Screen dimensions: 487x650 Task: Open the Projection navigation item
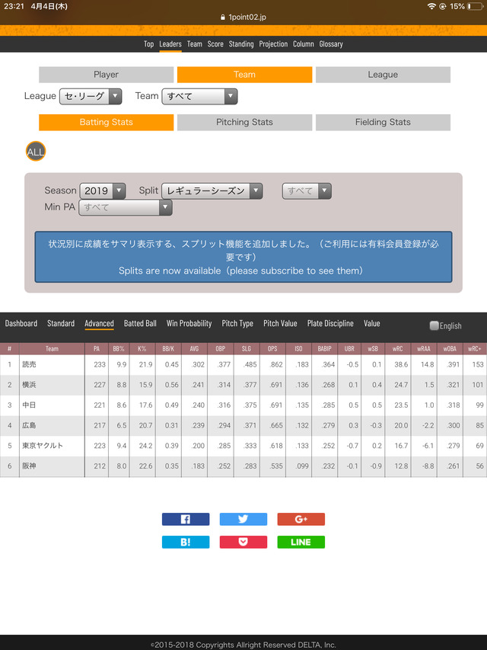coord(273,44)
